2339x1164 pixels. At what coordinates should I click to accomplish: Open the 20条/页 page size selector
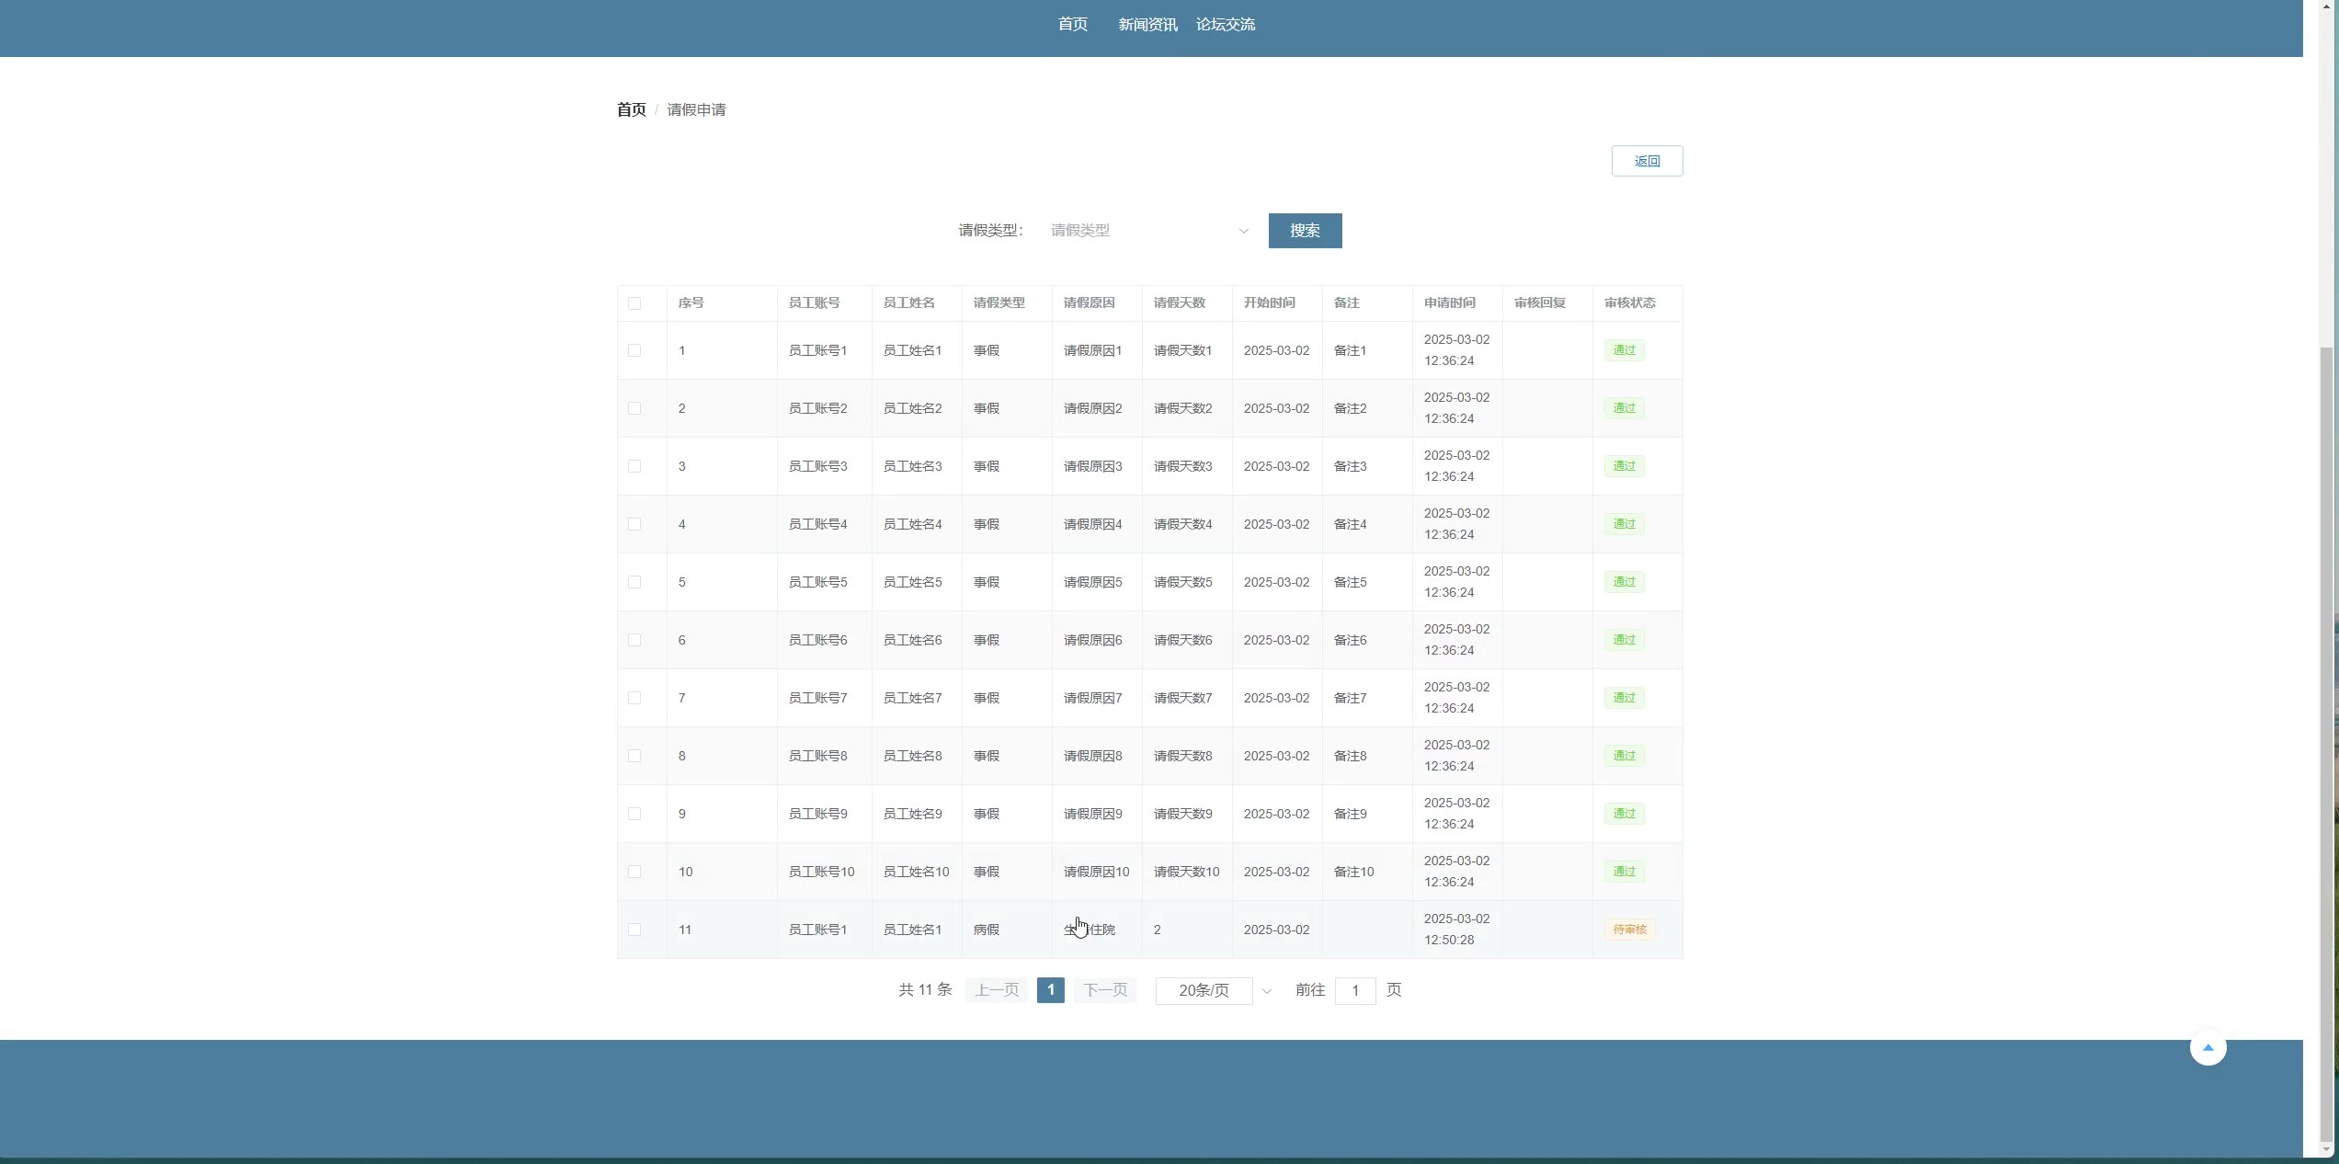coord(1204,990)
